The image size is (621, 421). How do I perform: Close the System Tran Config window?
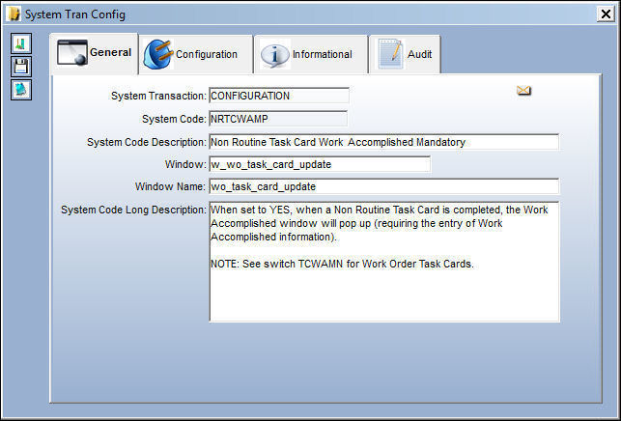click(x=606, y=14)
